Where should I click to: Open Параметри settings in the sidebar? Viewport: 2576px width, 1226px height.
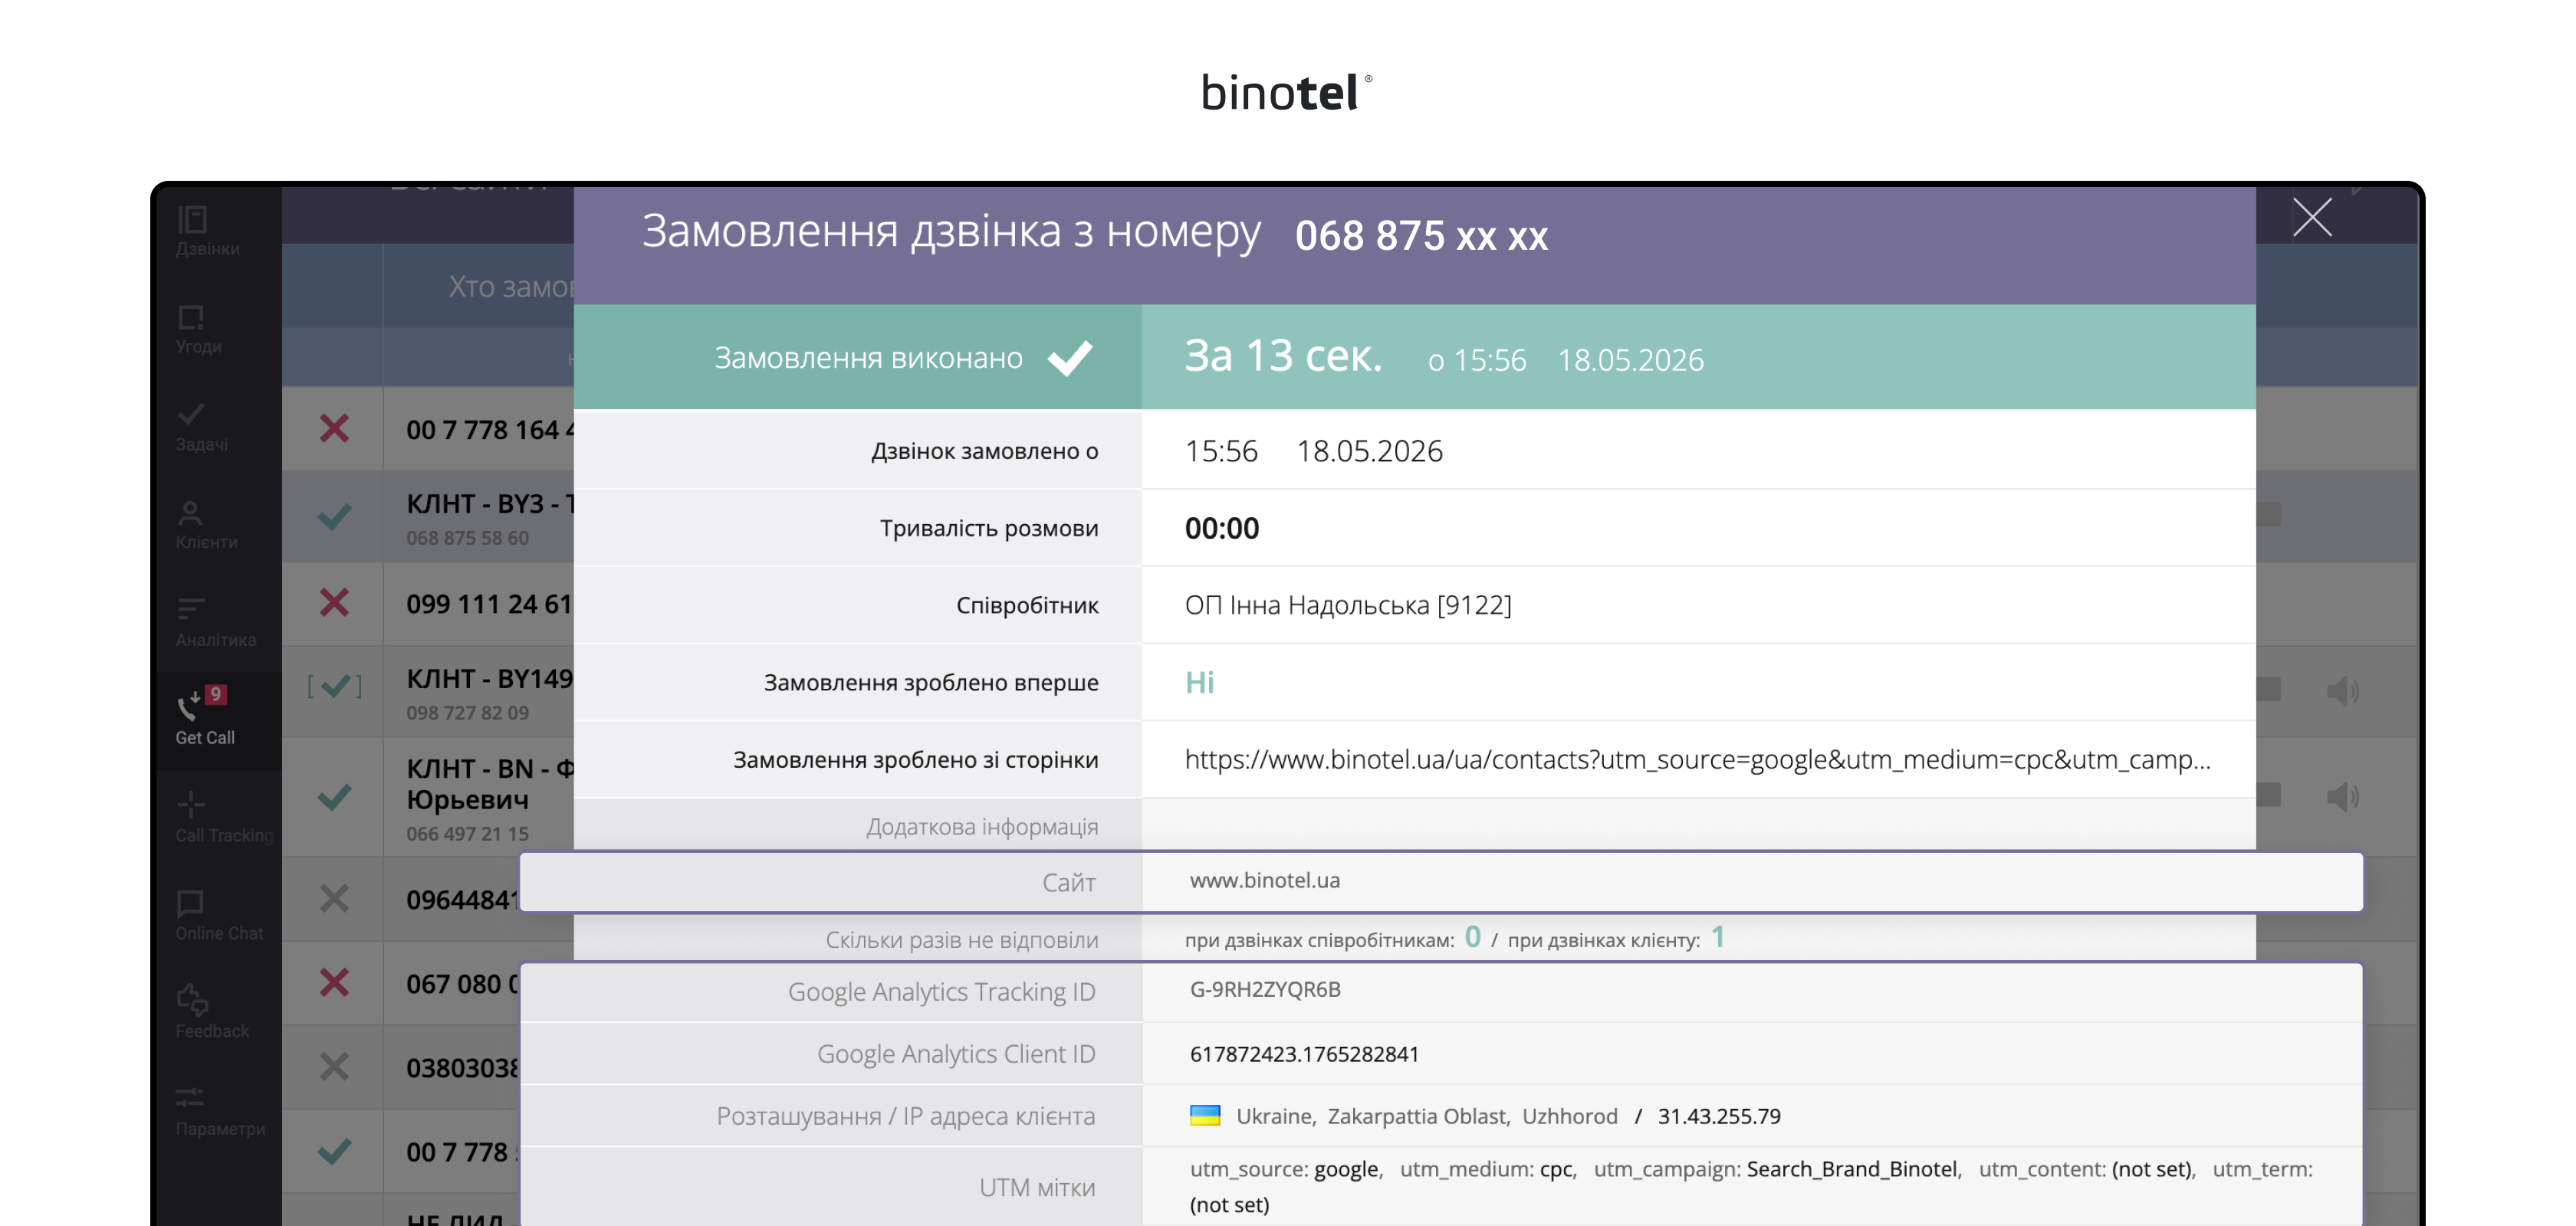pyautogui.click(x=220, y=1112)
